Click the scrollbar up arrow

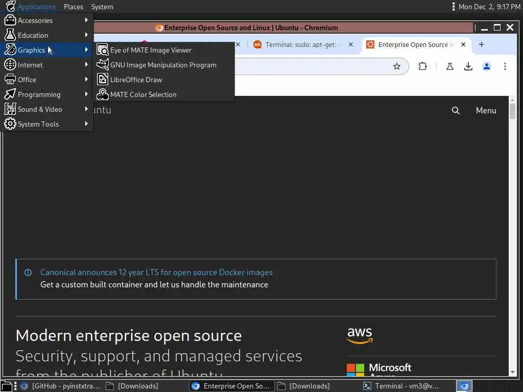[x=512, y=100]
